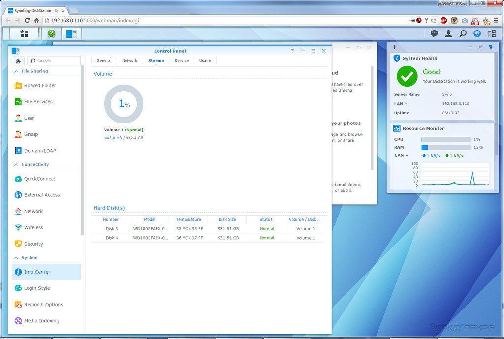This screenshot has height=339, width=504.
Task: Click the Control Panel taskbar icon
Action: pyautogui.click(x=71, y=33)
